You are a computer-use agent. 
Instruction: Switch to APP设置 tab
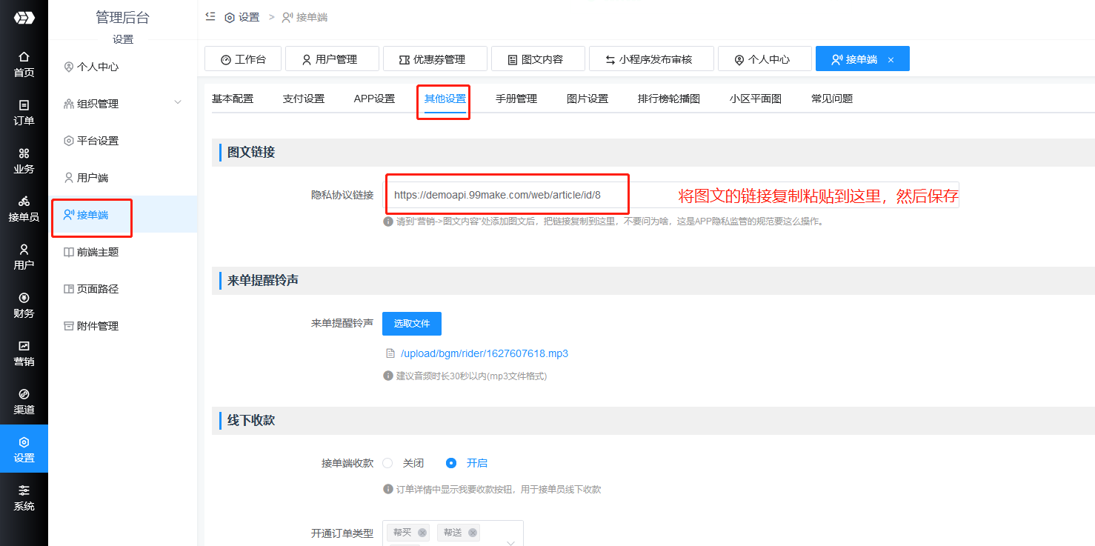pos(374,99)
